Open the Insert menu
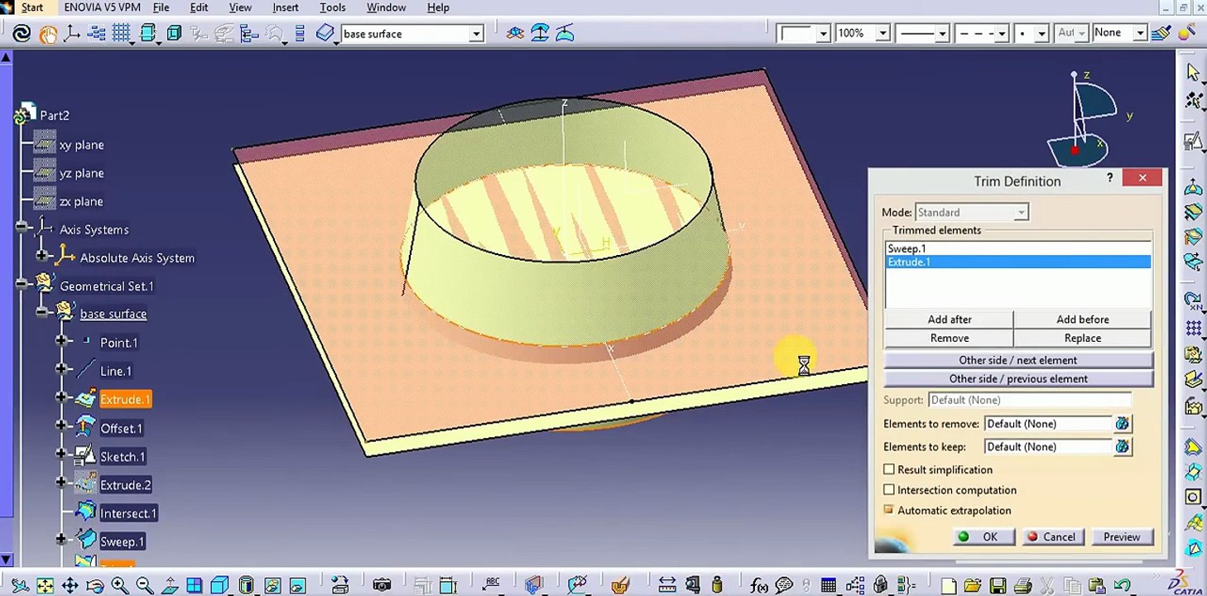The height and width of the screenshot is (596, 1207). [286, 7]
